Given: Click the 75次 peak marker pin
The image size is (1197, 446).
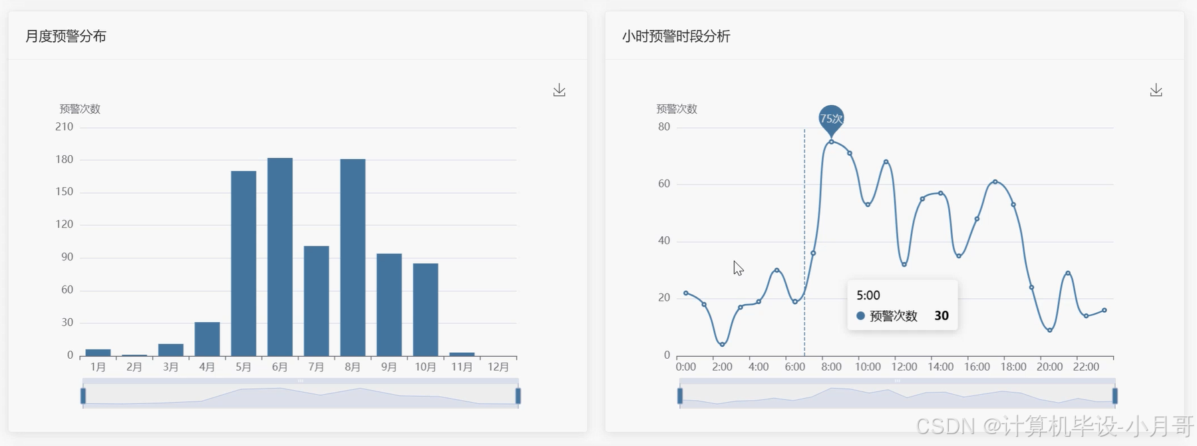Looking at the screenshot, I should (x=831, y=118).
